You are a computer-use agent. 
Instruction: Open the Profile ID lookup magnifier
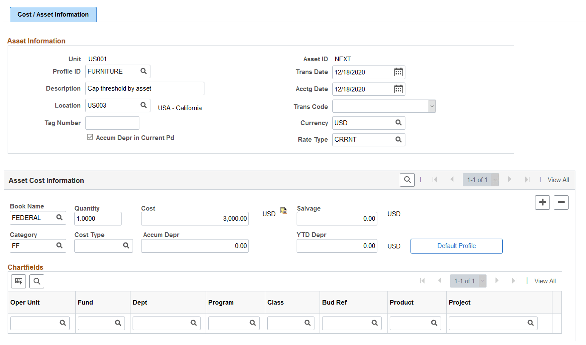click(144, 71)
